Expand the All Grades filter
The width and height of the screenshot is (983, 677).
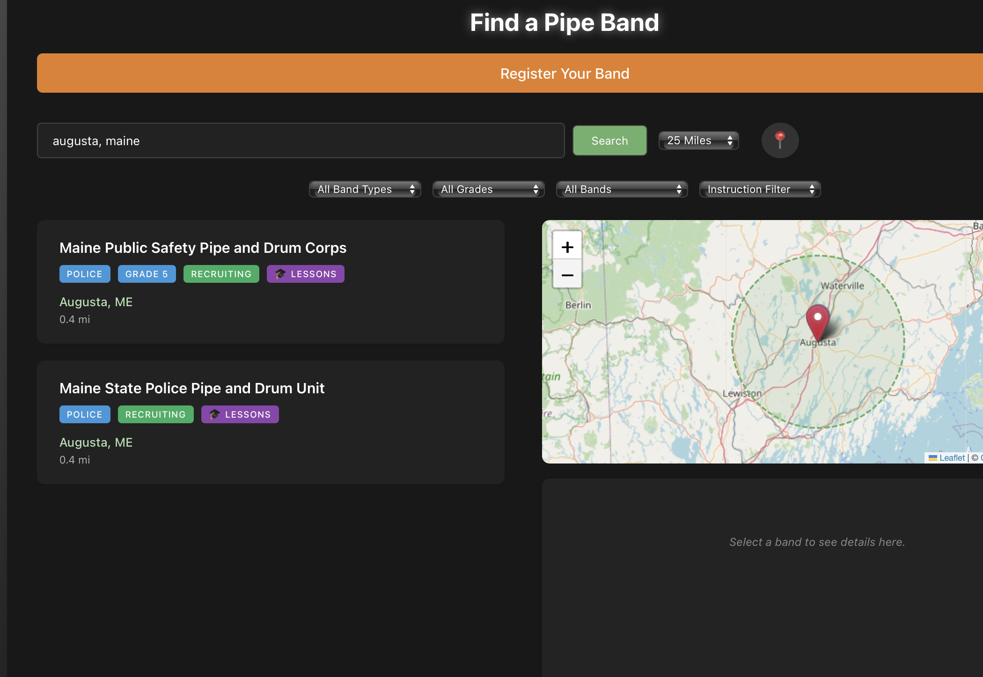488,189
